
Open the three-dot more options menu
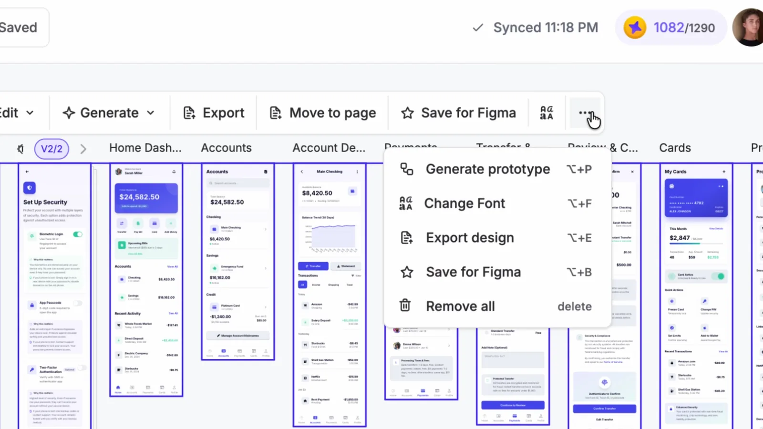coord(585,113)
